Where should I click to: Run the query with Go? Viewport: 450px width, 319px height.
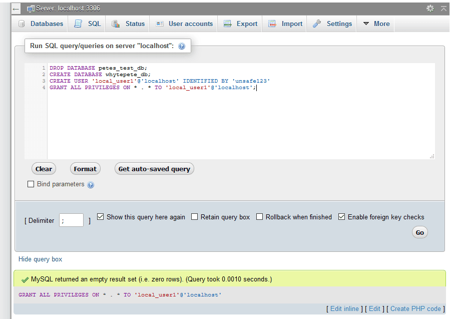pyautogui.click(x=420, y=232)
